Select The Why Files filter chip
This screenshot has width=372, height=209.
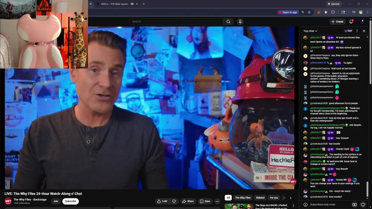[243, 198]
